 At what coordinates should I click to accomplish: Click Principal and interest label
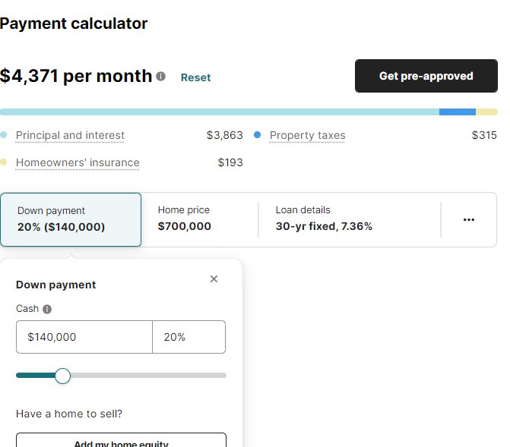[x=70, y=135]
